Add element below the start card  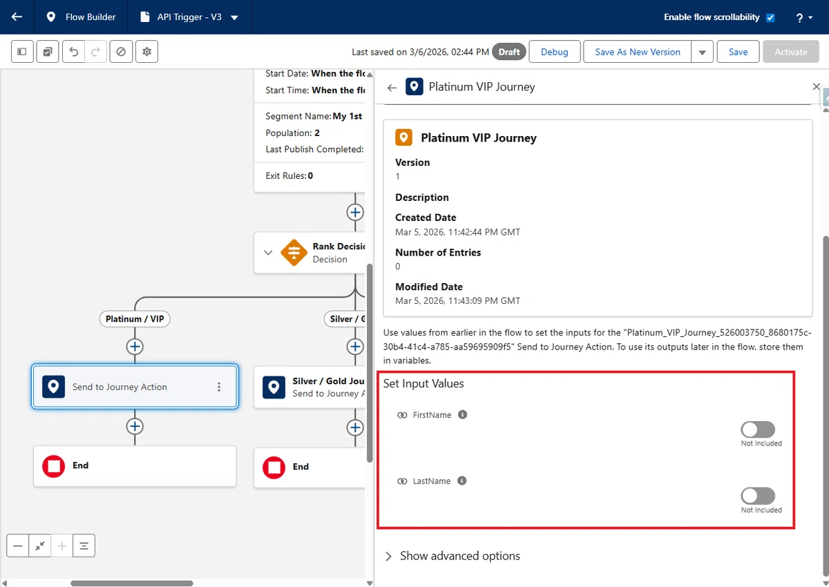click(x=355, y=212)
